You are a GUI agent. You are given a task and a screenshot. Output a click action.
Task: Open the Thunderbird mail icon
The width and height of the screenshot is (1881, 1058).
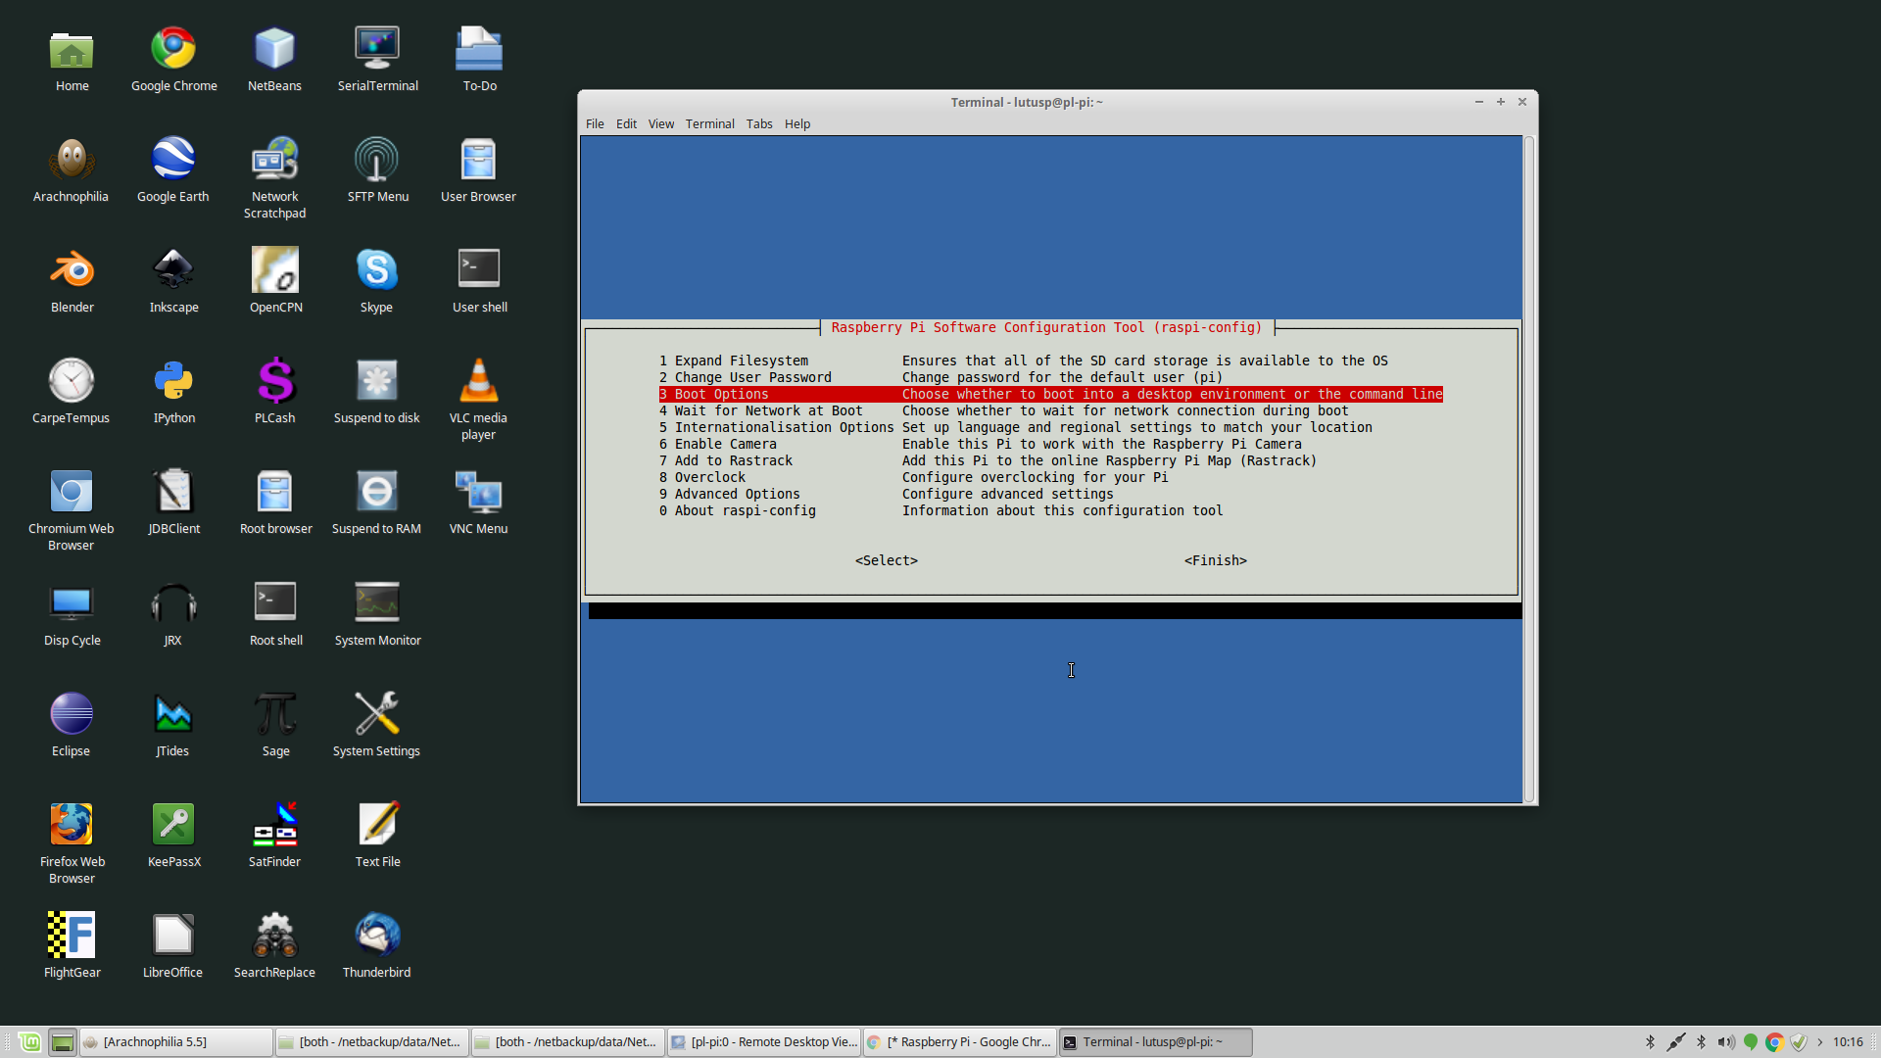tap(376, 936)
